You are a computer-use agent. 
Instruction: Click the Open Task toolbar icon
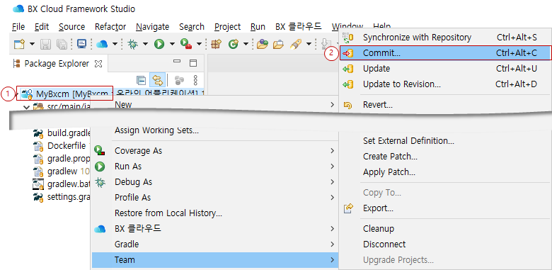[x=279, y=44]
